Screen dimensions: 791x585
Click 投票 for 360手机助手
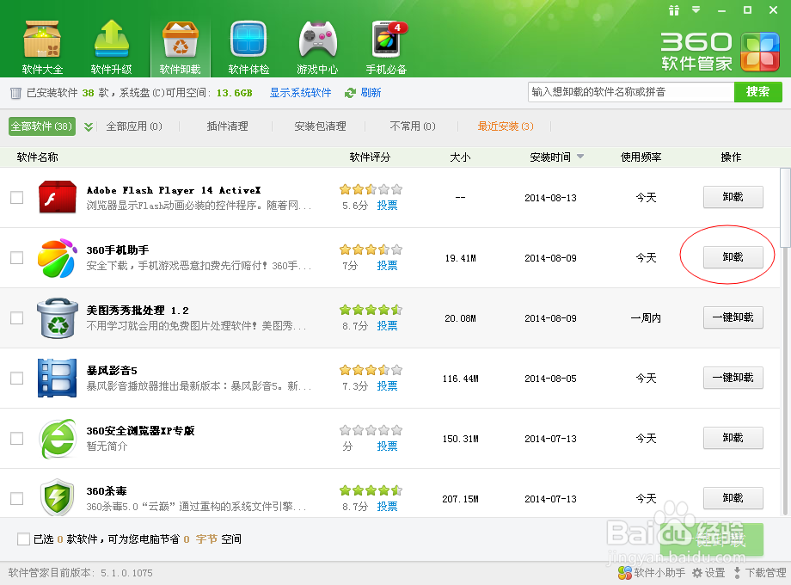(387, 266)
